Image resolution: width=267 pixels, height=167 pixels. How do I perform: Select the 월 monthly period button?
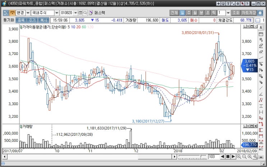[195, 13]
